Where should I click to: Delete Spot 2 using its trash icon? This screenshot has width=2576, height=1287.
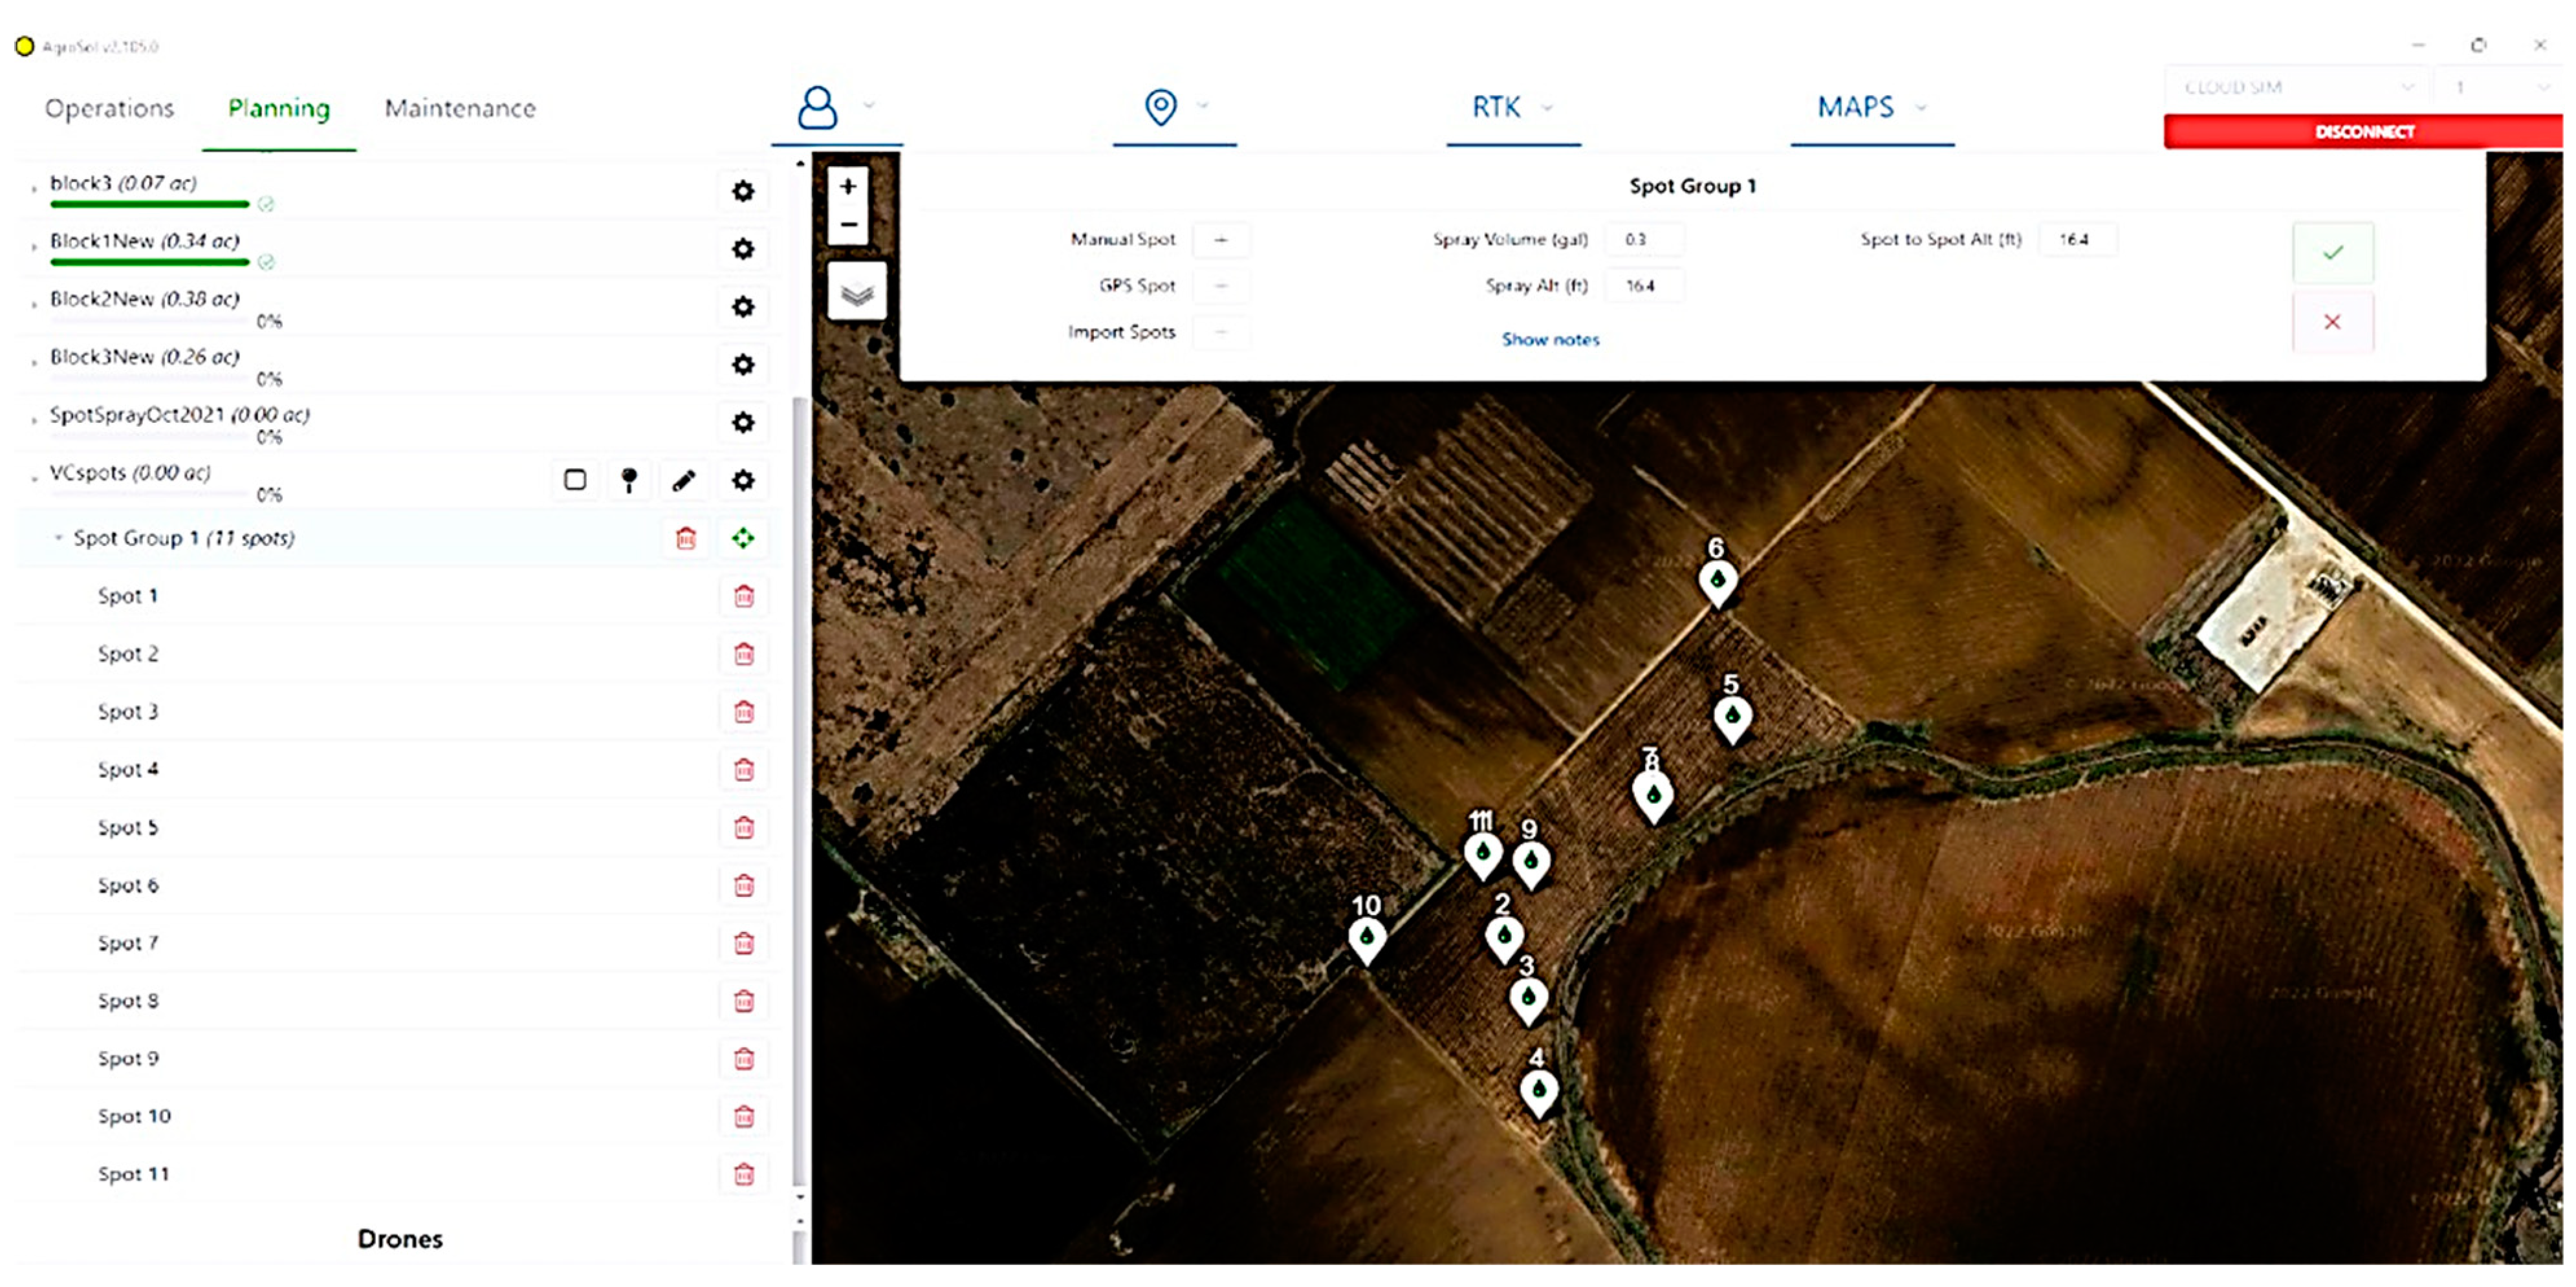743,655
